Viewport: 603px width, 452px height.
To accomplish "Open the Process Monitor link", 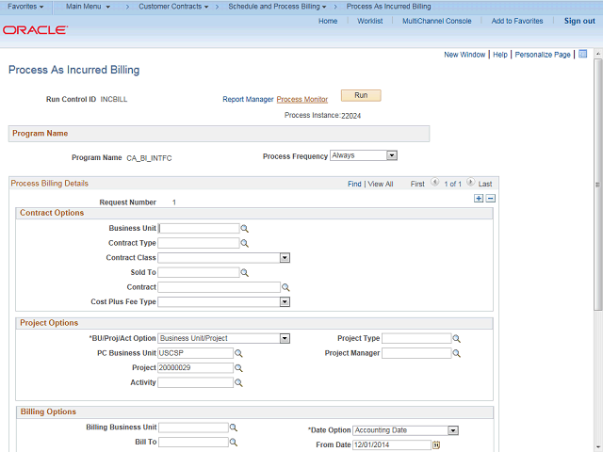I will [301, 99].
